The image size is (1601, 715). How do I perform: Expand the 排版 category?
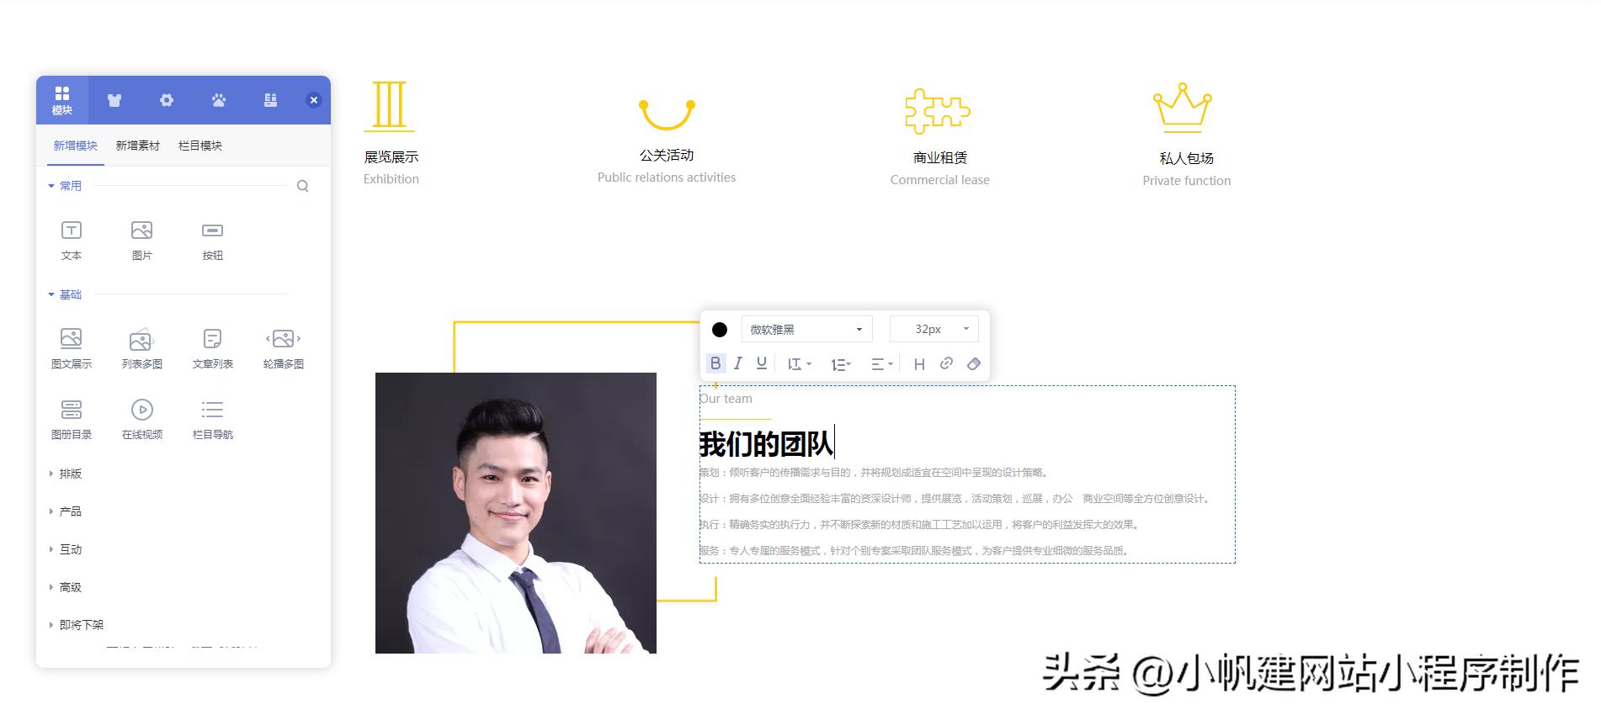coord(66,474)
